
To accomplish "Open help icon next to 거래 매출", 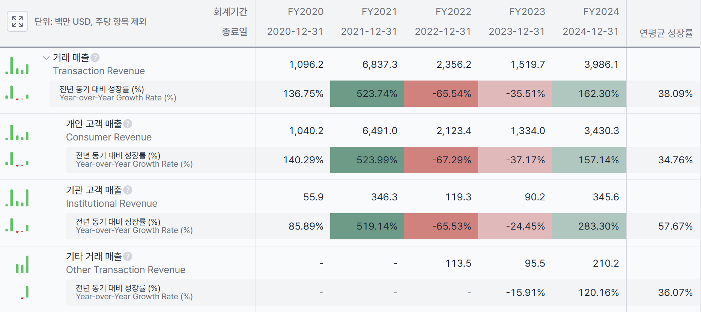I will coord(95,57).
